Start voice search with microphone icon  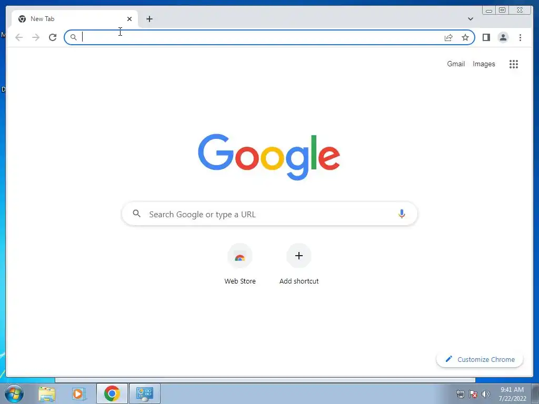click(x=402, y=214)
